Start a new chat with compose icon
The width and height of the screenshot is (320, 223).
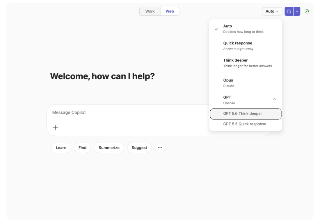(x=289, y=11)
